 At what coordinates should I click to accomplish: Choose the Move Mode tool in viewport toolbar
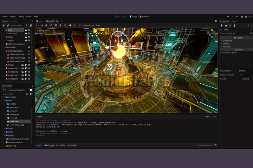(x=42, y=26)
